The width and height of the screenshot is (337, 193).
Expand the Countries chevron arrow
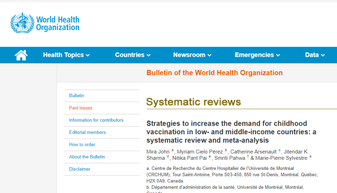pyautogui.click(x=148, y=55)
